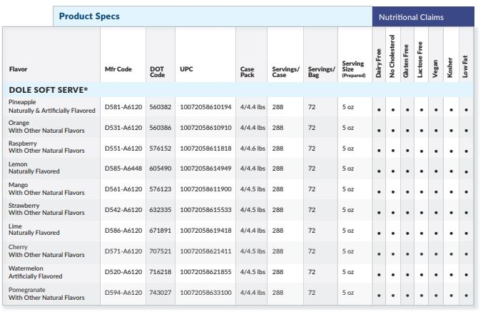The height and width of the screenshot is (312, 483).
Task: Select the Watermelon Artificially Flavored row name
Action: 36,272
